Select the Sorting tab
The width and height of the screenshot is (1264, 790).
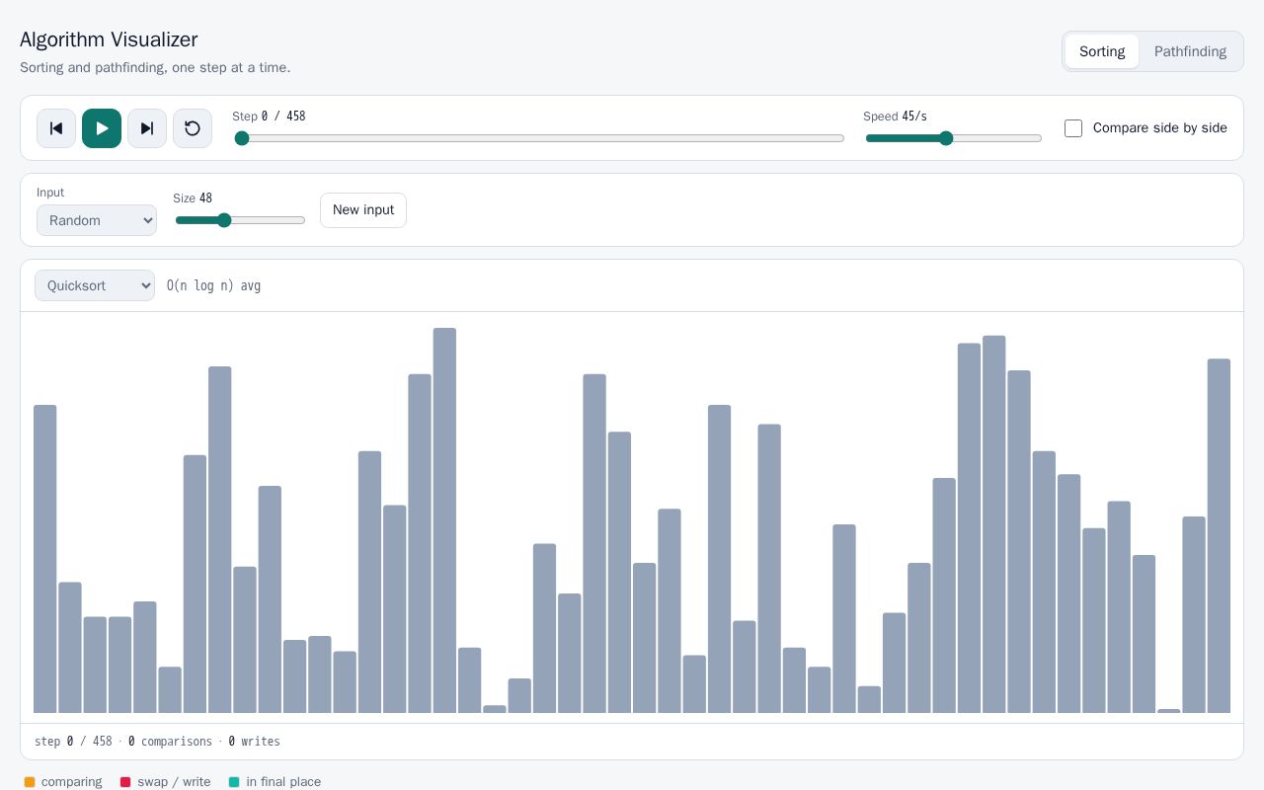[x=1102, y=51]
